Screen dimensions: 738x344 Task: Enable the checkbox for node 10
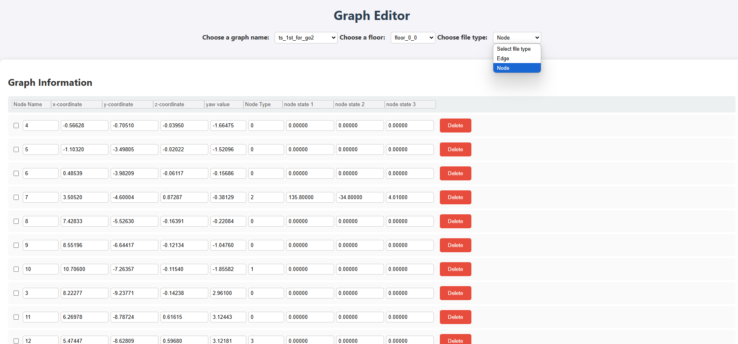coord(16,269)
